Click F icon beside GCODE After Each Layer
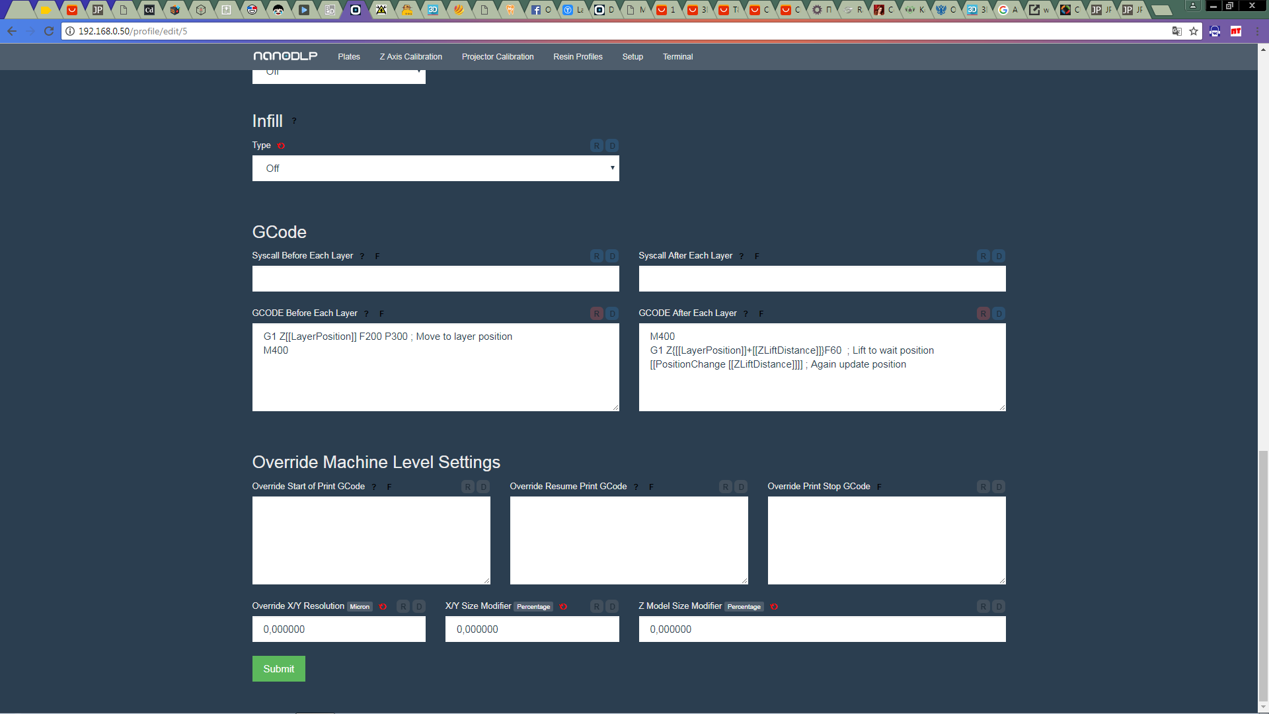The image size is (1269, 714). point(761,314)
